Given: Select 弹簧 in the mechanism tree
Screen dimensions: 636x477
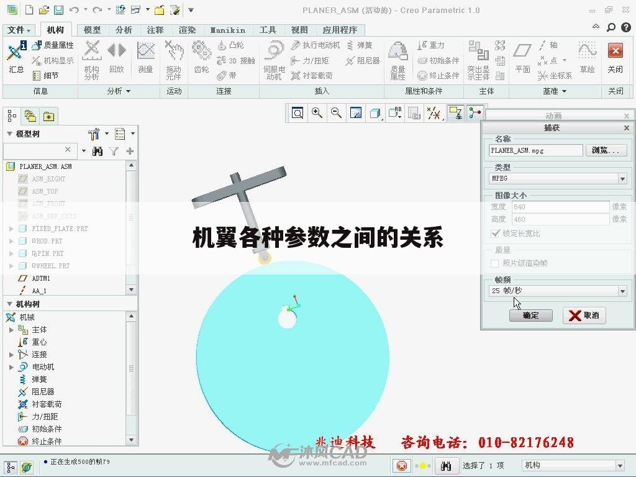Looking at the screenshot, I should tap(39, 379).
